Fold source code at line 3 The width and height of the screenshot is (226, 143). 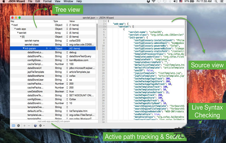click(106, 27)
